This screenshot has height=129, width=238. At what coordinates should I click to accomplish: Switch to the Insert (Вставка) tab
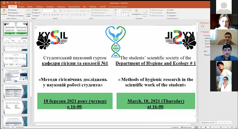pos(21,7)
